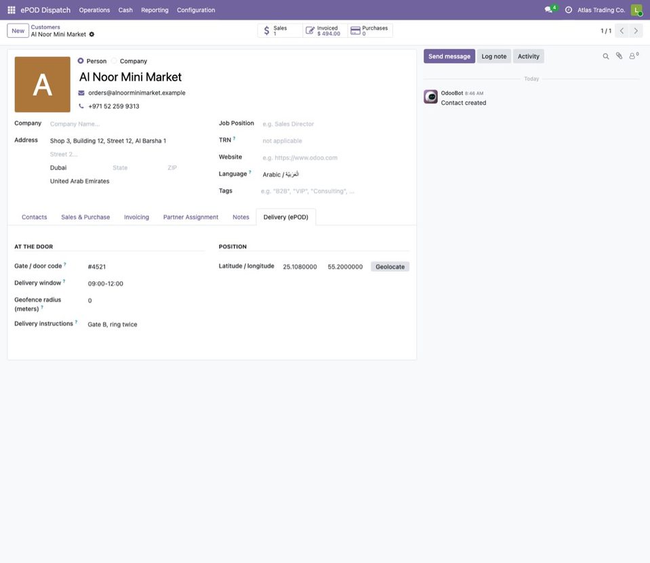
Task: Click the ZIP field
Action: click(185, 168)
